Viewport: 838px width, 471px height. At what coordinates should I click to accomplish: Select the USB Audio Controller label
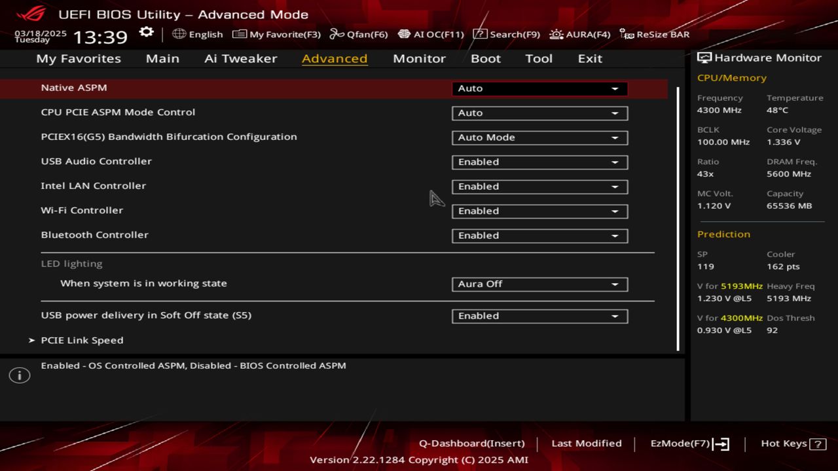[96, 162]
